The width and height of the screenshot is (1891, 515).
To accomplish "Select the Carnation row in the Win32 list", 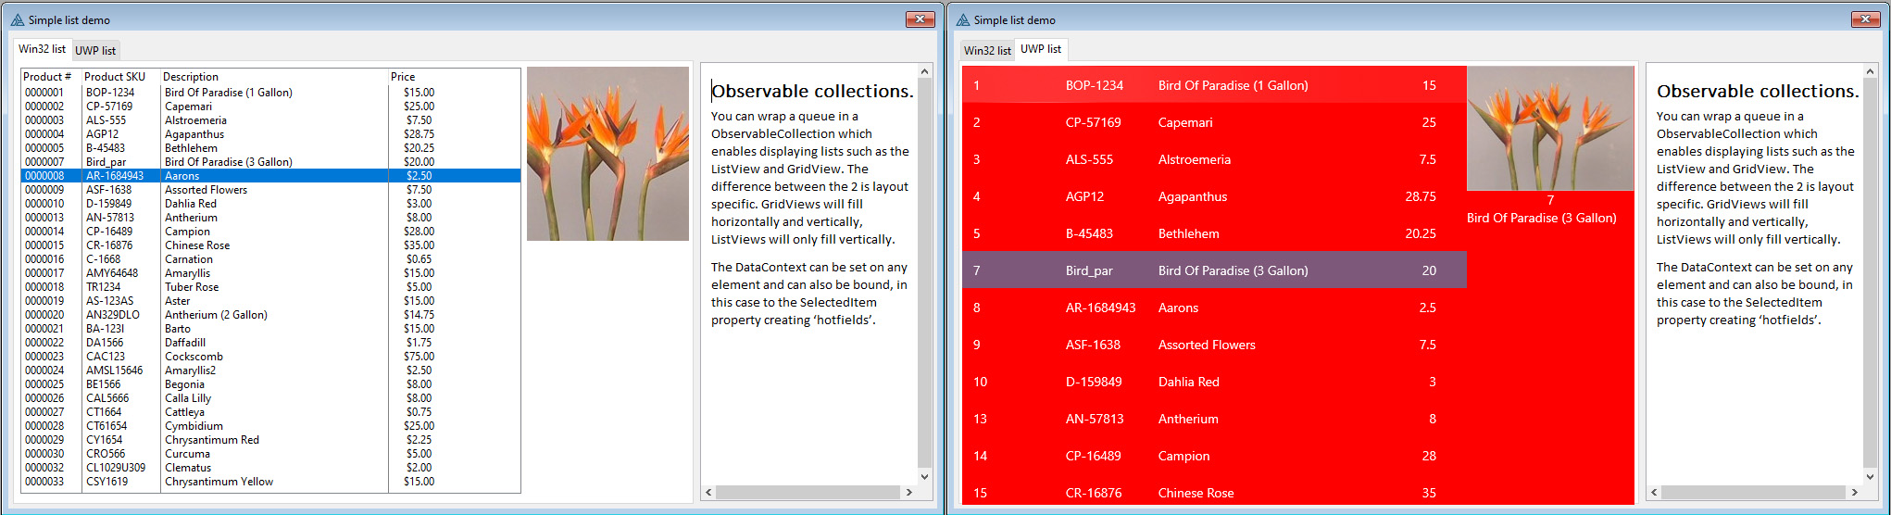I will click(189, 259).
